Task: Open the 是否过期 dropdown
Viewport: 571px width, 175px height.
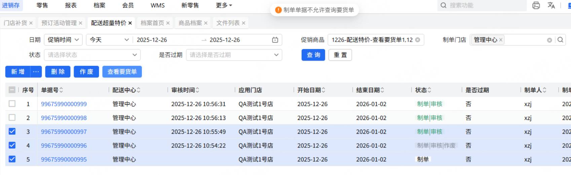Action: [x=234, y=55]
